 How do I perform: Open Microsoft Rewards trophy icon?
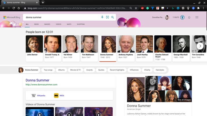coord(182,17)
